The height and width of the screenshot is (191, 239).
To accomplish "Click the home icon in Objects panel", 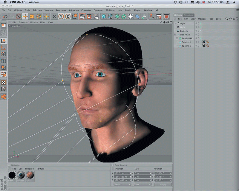I will pos(230,19).
